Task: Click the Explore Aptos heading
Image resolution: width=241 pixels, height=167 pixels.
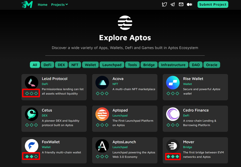Action: (x=125, y=38)
